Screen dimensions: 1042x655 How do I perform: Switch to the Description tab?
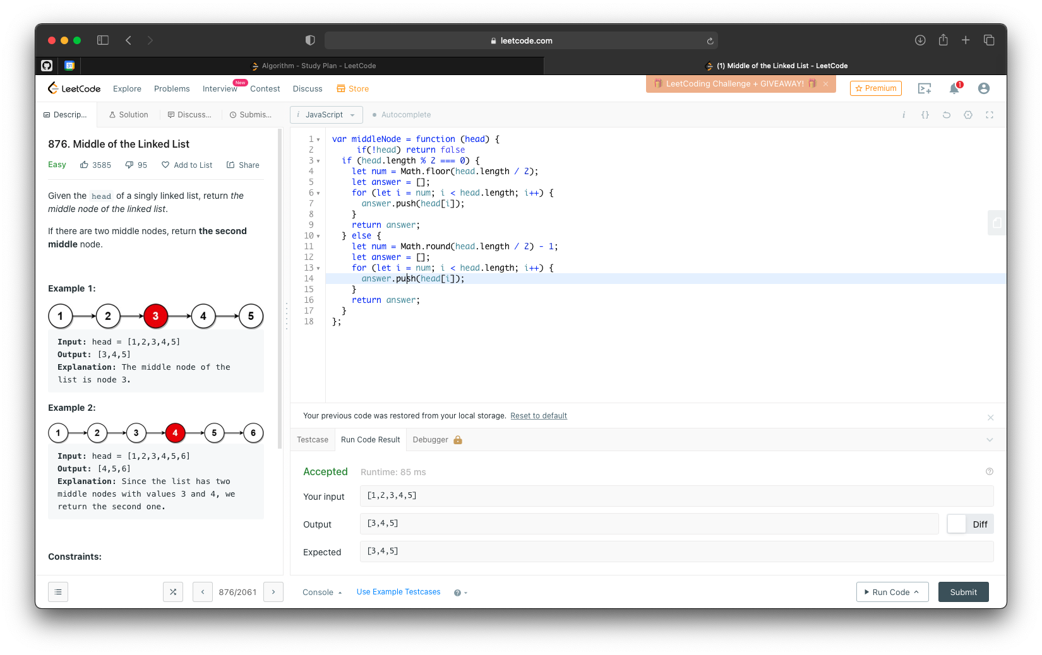point(66,115)
